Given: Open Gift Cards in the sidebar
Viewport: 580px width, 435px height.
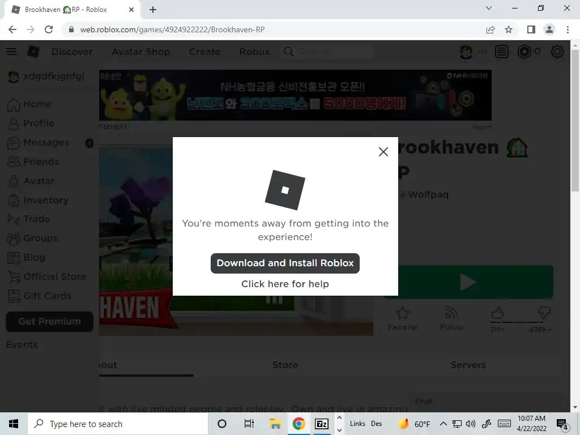Looking at the screenshot, I should (x=39, y=296).
